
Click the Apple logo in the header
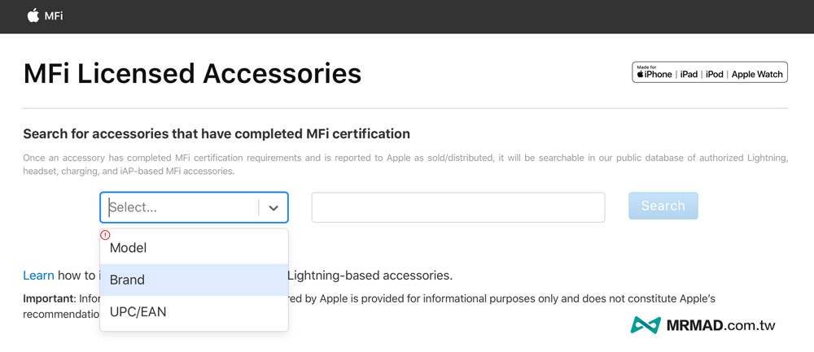click(x=33, y=15)
